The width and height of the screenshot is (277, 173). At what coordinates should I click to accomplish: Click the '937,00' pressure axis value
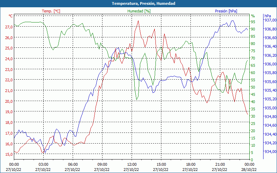[270, 20]
